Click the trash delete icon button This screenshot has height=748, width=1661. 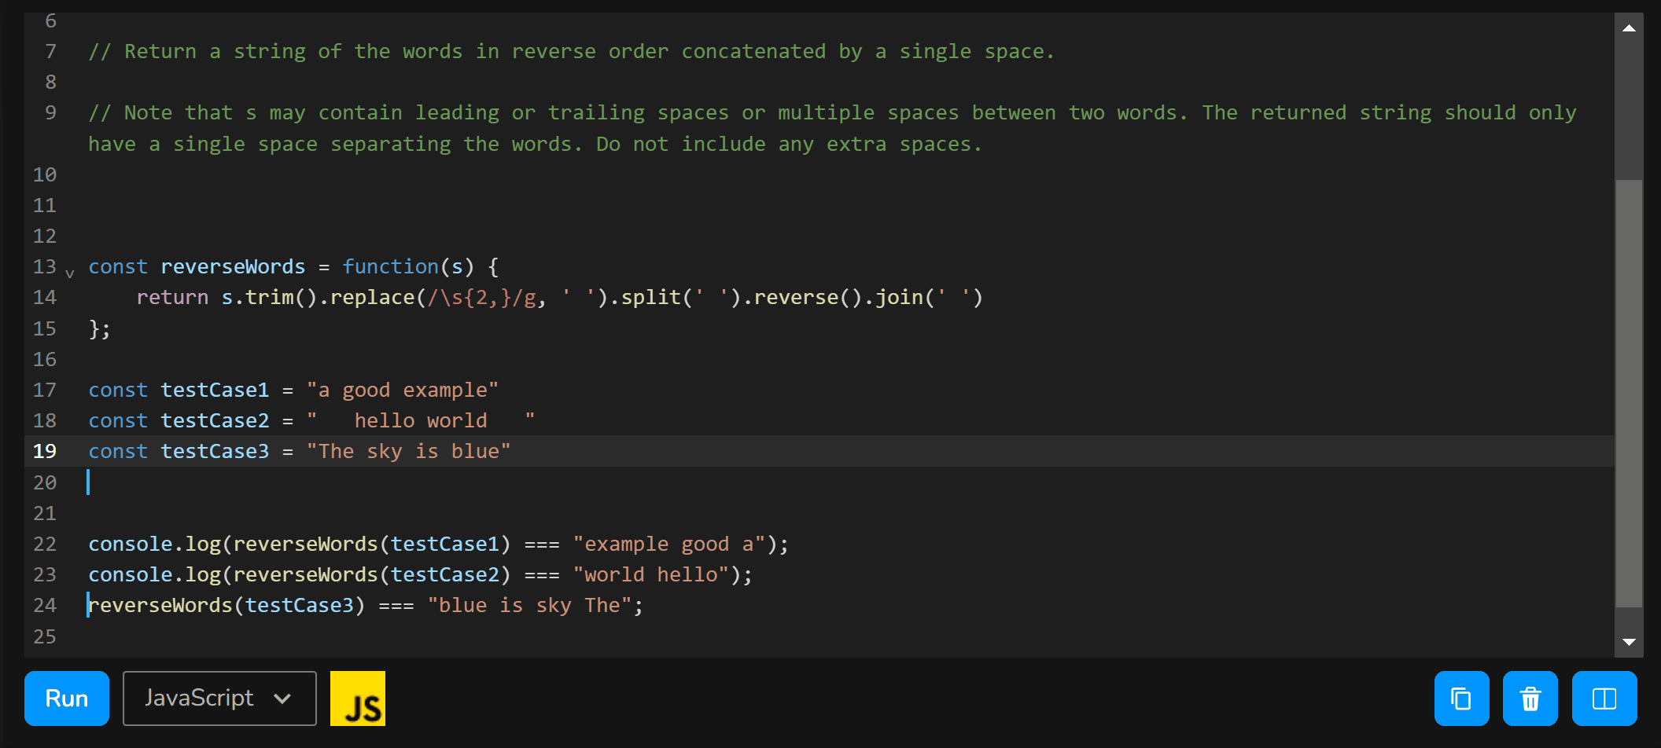click(1530, 698)
